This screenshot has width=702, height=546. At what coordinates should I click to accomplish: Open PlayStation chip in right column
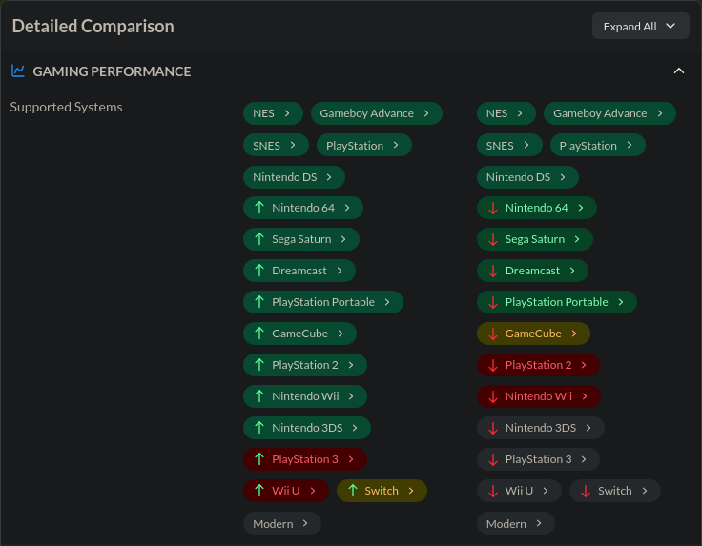pos(597,146)
